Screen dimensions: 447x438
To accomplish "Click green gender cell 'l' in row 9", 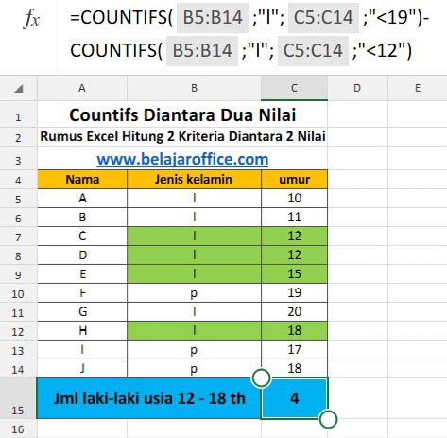I will click(194, 274).
